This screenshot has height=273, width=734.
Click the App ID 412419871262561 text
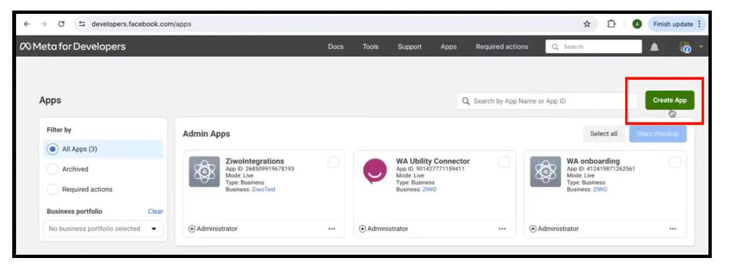coord(601,169)
